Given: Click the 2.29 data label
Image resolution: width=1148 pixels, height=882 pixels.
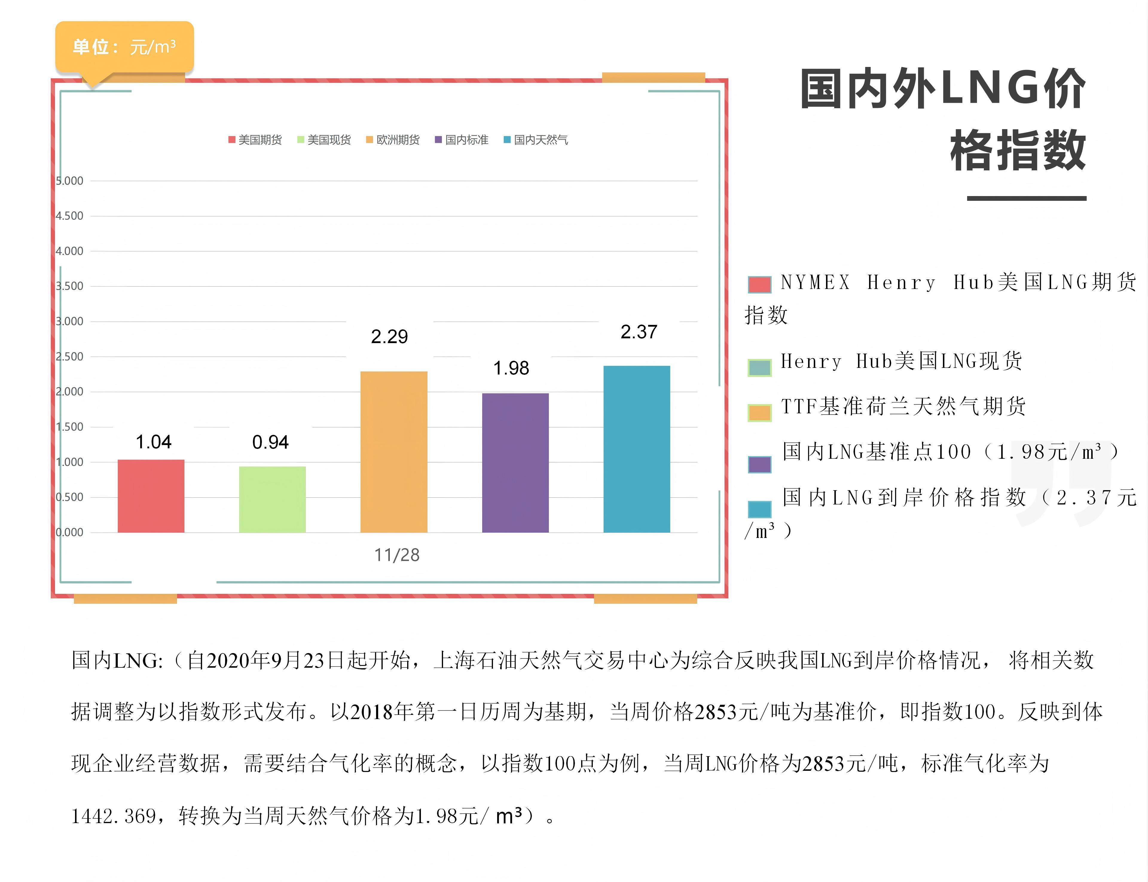Looking at the screenshot, I should (389, 337).
